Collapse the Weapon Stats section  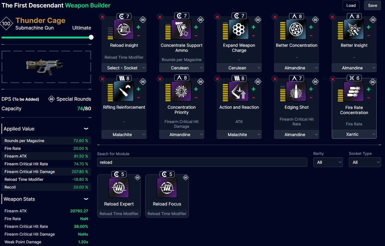click(x=86, y=199)
